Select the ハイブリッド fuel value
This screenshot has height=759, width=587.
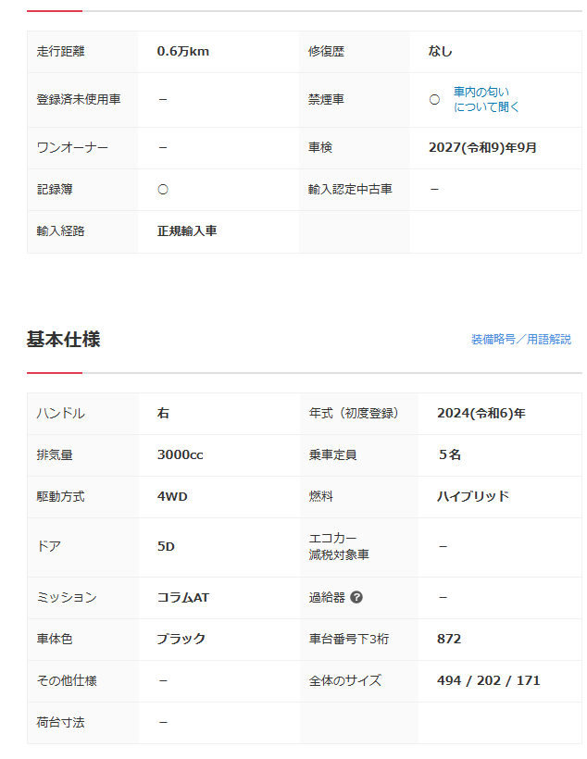(x=473, y=496)
